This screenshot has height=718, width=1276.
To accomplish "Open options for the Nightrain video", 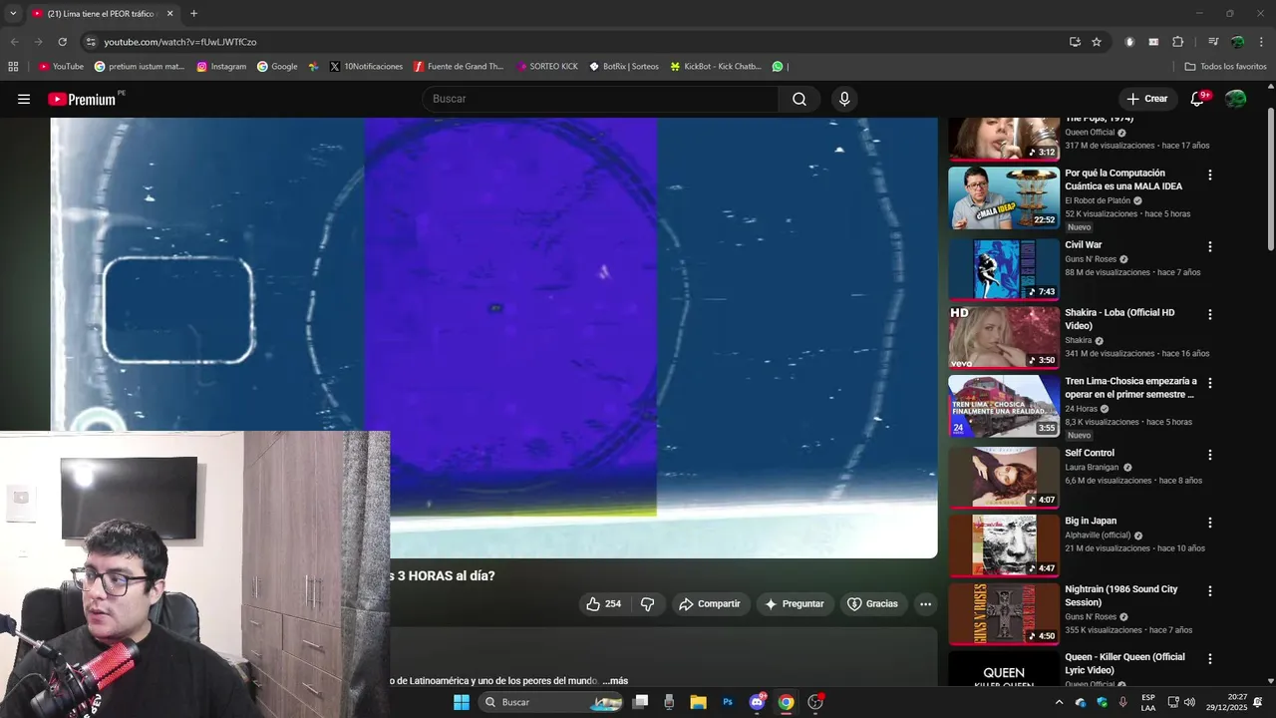I will point(1210,591).
